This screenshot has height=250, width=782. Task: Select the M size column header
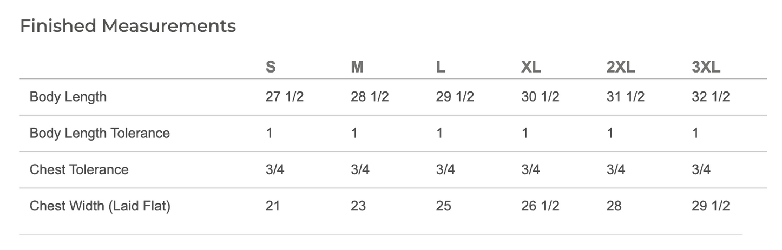click(357, 67)
